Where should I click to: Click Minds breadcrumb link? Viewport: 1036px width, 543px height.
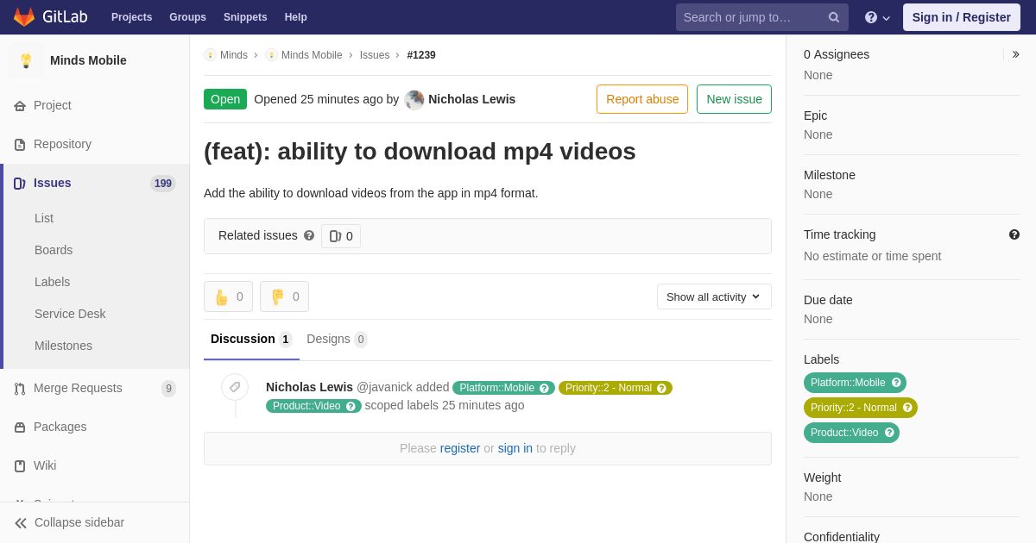coord(234,55)
